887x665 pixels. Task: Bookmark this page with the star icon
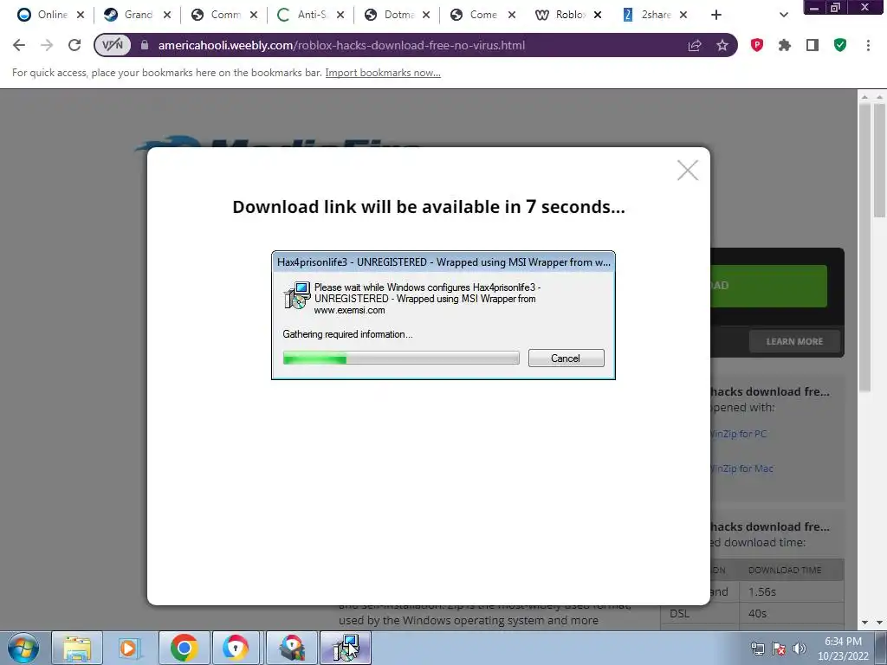[x=722, y=45]
